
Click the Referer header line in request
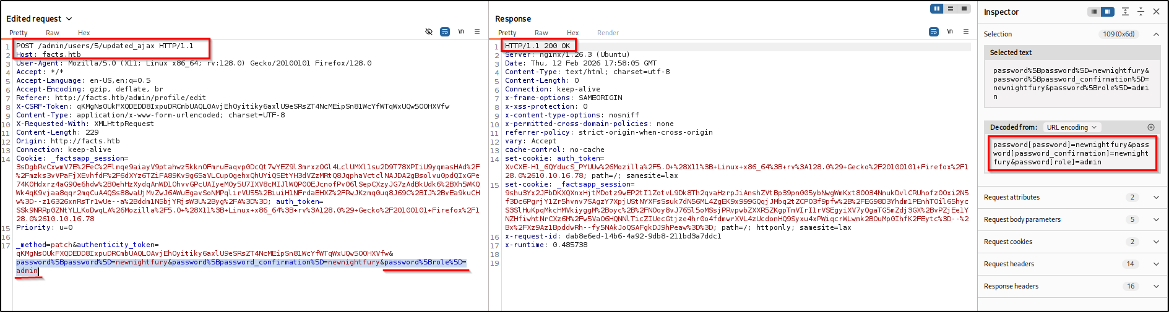[111, 98]
